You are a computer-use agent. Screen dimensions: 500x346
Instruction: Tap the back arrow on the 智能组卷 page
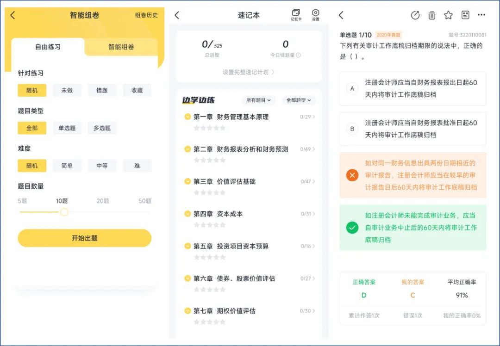[12, 15]
